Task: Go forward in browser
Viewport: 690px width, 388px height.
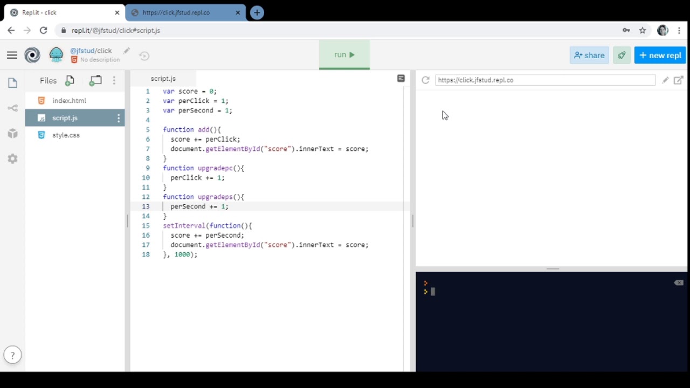Action: coord(27,30)
